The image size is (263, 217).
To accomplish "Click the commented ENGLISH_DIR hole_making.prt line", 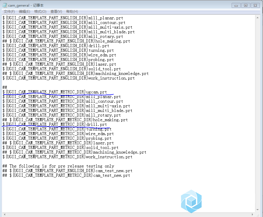I will coord(66,41).
